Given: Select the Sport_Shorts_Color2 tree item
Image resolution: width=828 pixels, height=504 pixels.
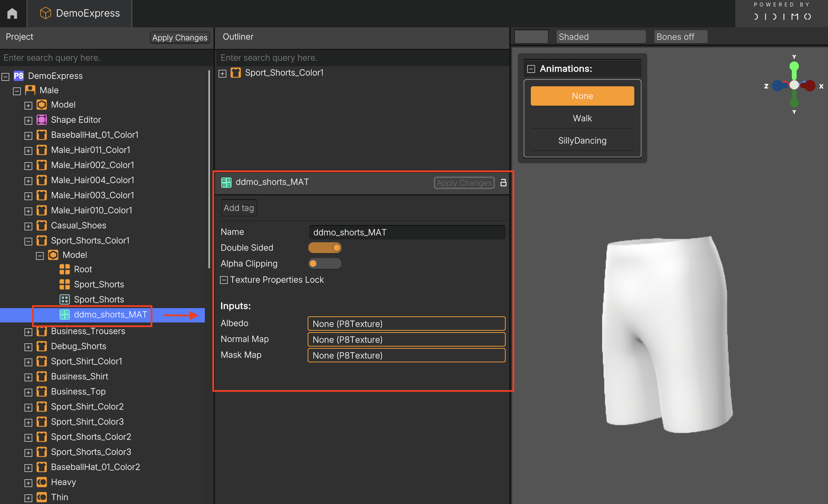Looking at the screenshot, I should tap(91, 437).
